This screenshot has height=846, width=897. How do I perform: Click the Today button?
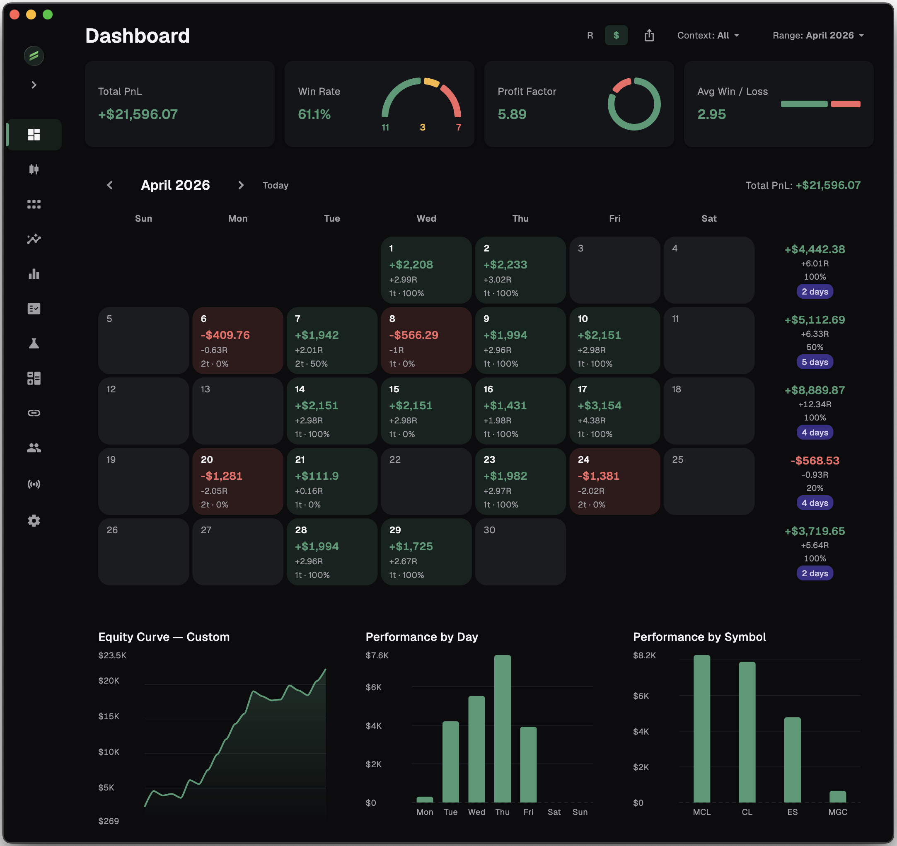275,185
